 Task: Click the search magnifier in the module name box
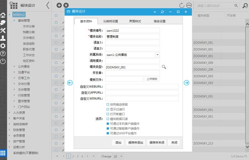click(236, 6)
